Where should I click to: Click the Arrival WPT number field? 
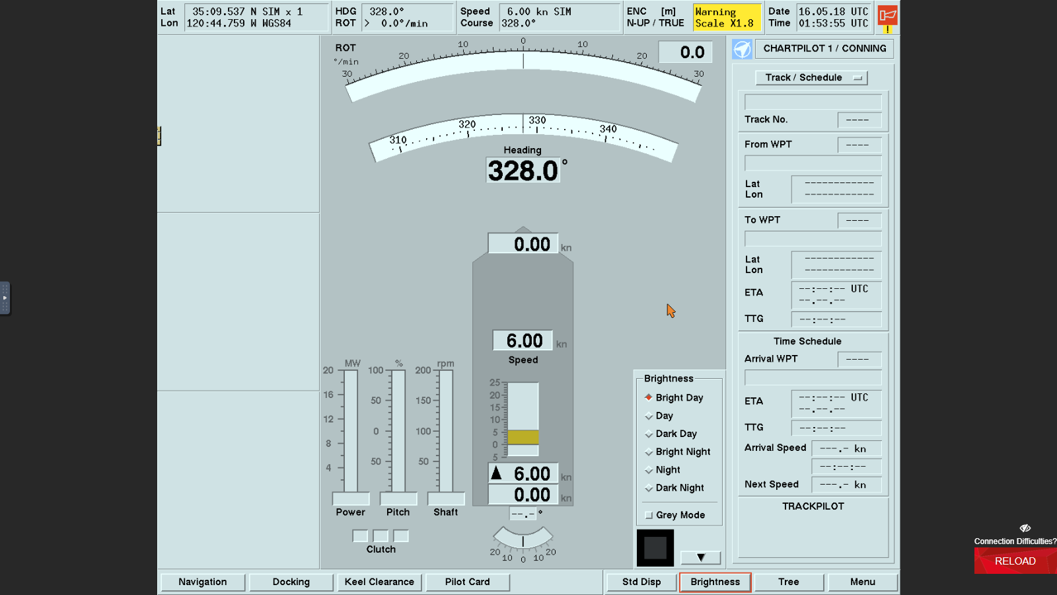coord(859,359)
